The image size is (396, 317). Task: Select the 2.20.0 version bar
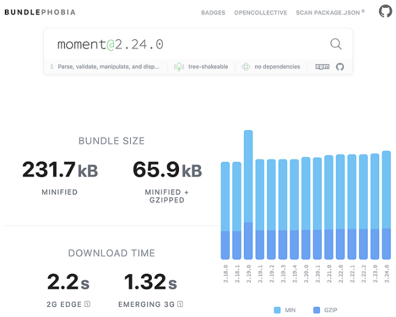tap(306, 208)
